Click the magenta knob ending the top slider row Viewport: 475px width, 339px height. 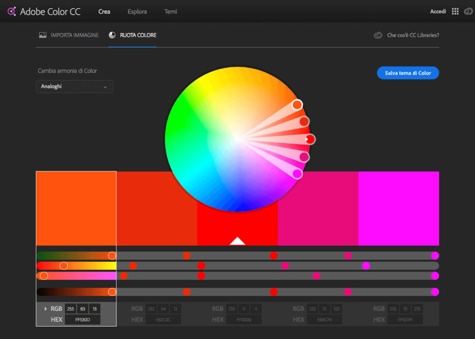[435, 256]
